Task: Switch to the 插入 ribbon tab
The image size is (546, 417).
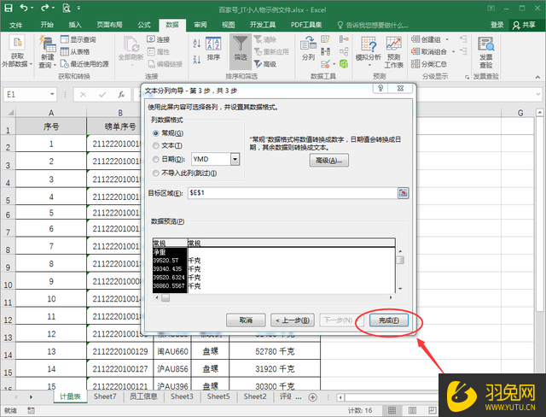Action: [x=75, y=25]
